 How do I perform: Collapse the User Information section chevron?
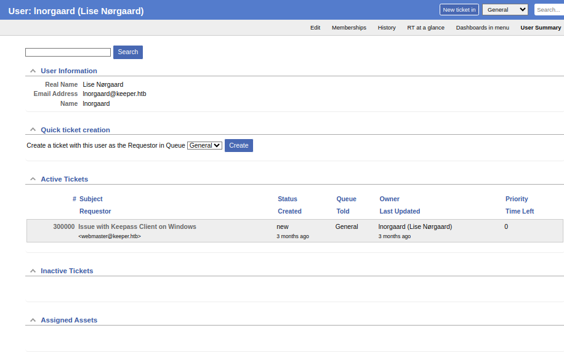(x=33, y=71)
